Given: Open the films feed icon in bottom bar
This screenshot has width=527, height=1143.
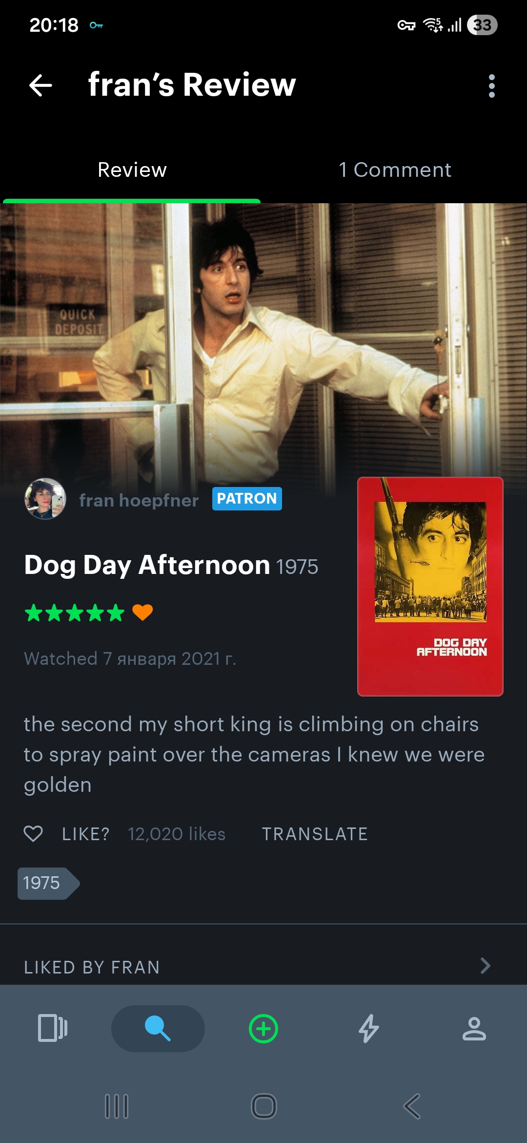Looking at the screenshot, I should point(53,1028).
